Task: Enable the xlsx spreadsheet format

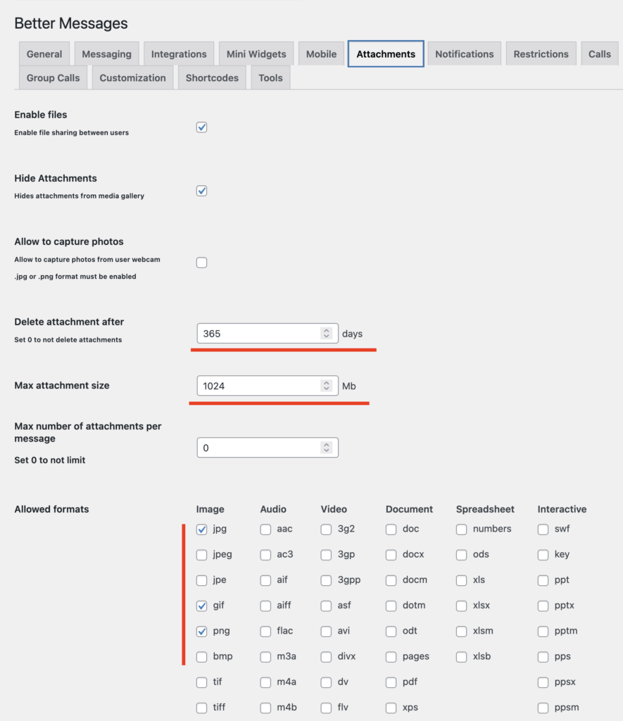Action: 462,606
